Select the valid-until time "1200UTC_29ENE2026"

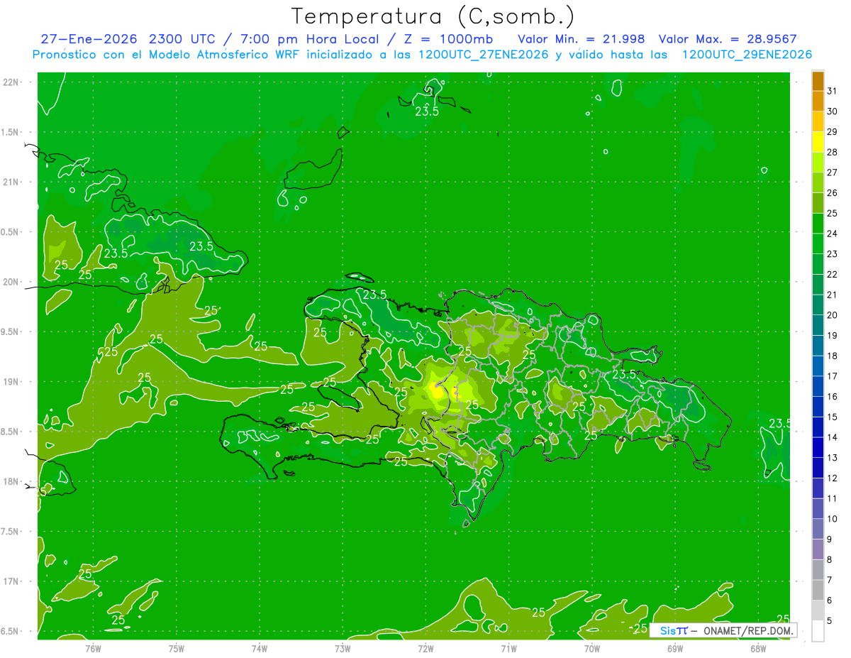click(747, 55)
